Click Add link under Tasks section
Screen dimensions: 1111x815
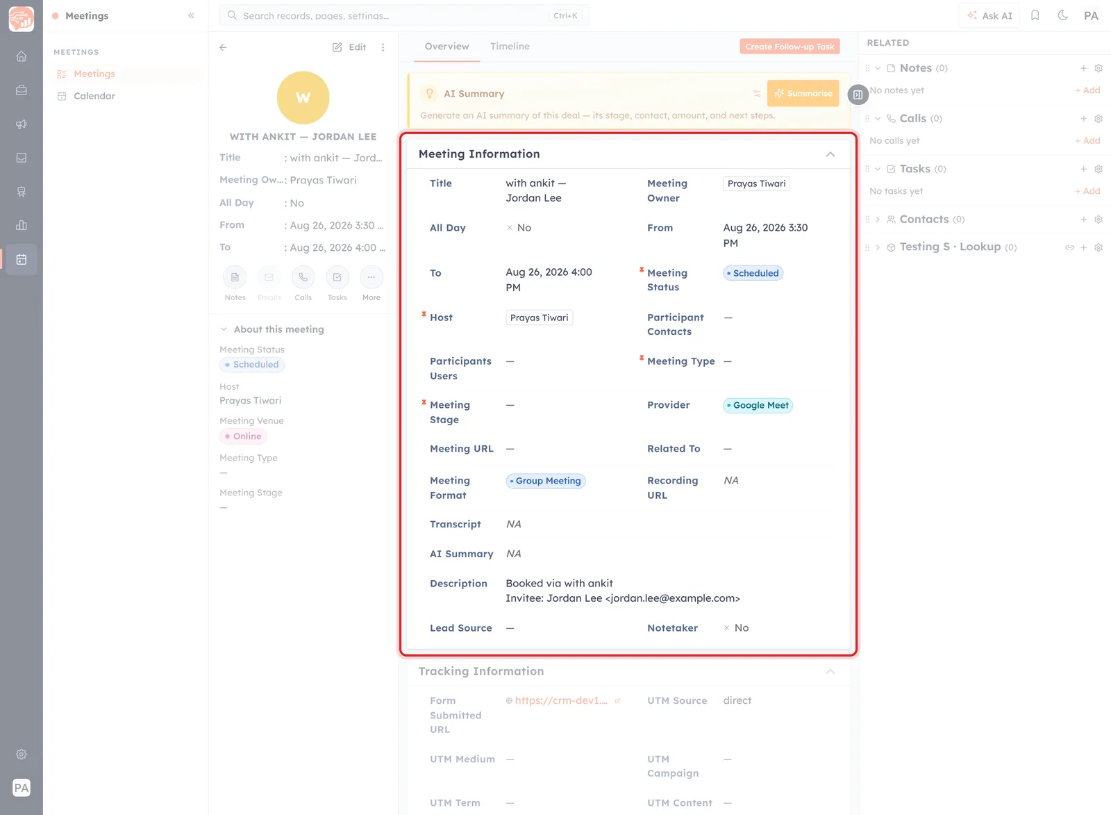coord(1087,191)
